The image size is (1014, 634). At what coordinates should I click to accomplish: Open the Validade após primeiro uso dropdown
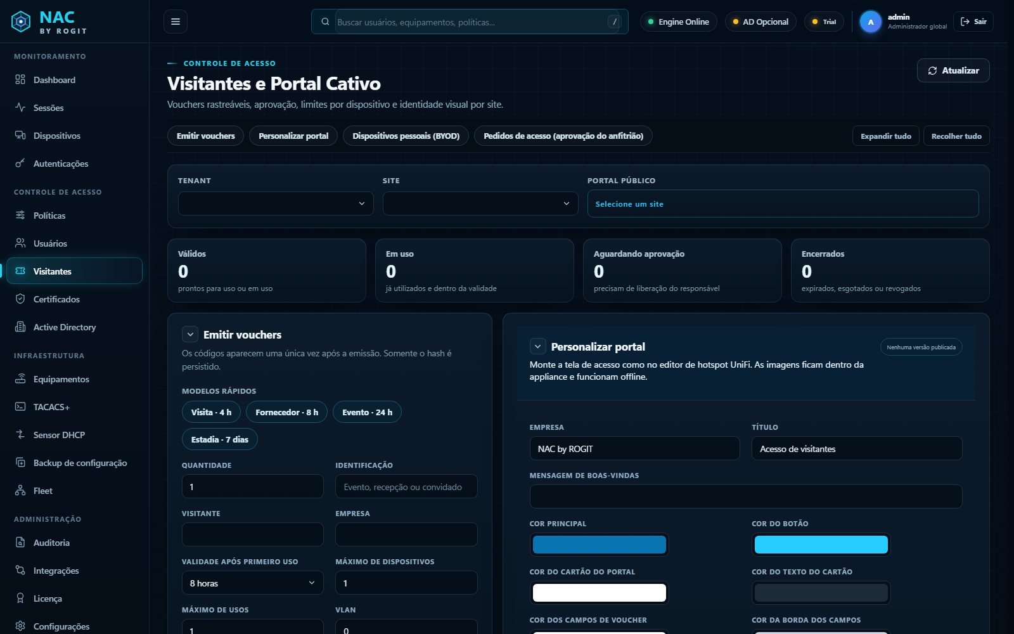point(252,583)
